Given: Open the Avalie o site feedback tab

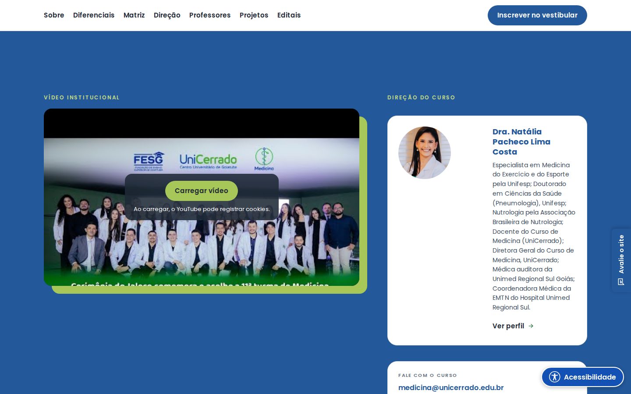Looking at the screenshot, I should tap(621, 260).
